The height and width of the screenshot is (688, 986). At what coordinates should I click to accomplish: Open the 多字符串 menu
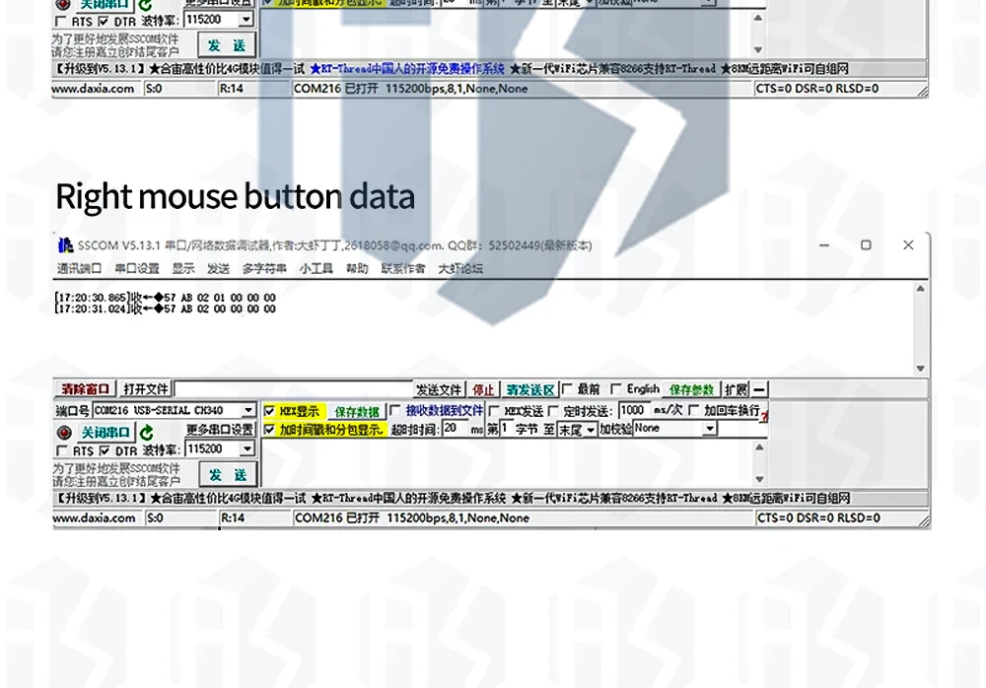coord(264,268)
